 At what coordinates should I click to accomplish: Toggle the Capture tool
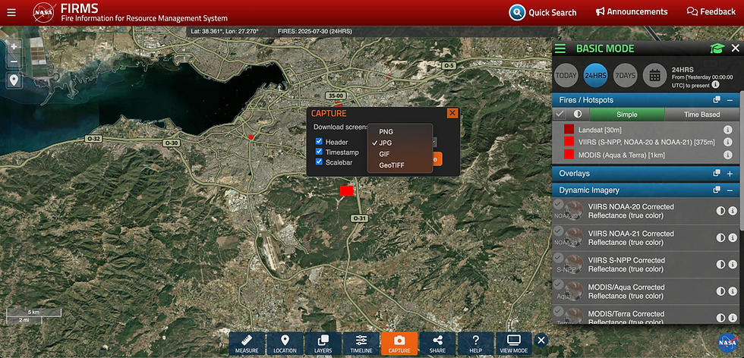click(x=399, y=344)
